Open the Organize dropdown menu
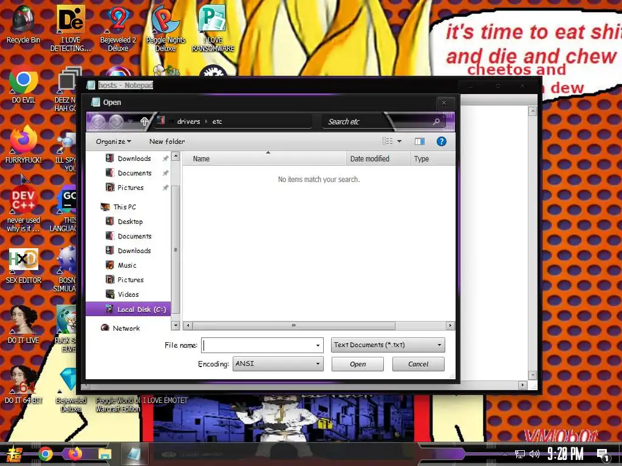This screenshot has width=622, height=466. tap(114, 141)
